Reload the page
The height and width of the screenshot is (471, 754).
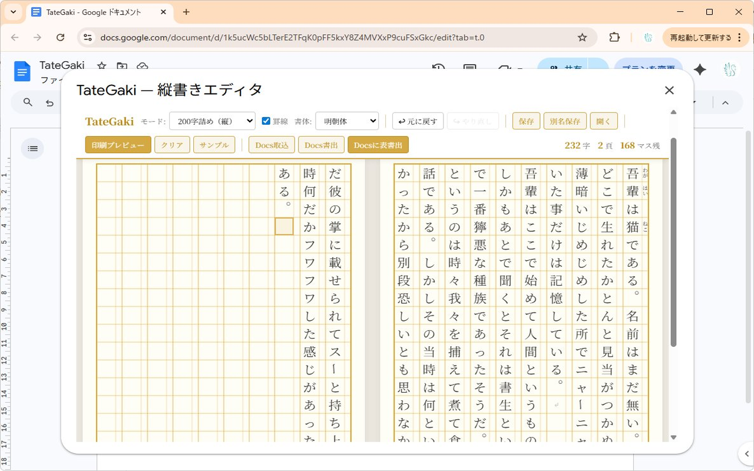point(60,37)
